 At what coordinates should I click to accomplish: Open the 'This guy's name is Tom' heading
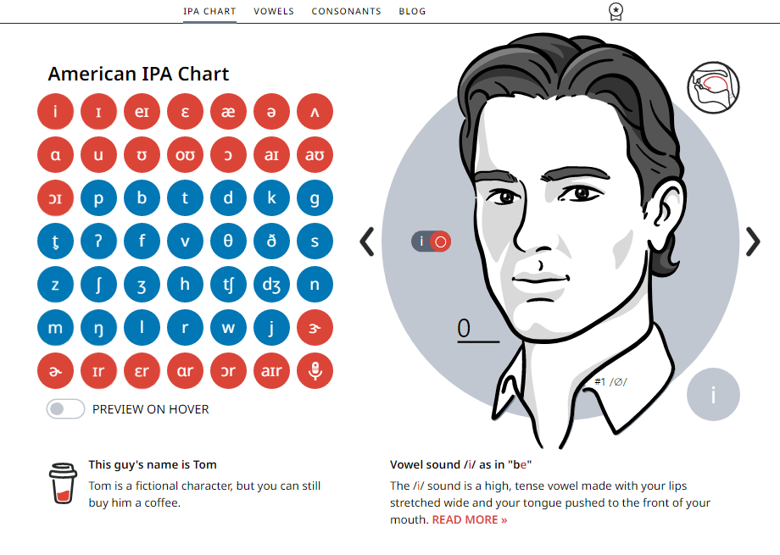(153, 464)
